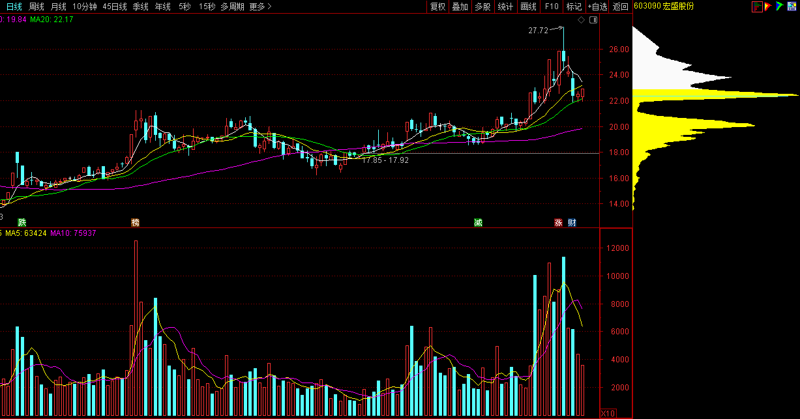Select the 10分钟 period tab
Screen dimensions: 800x419
tap(85, 7)
